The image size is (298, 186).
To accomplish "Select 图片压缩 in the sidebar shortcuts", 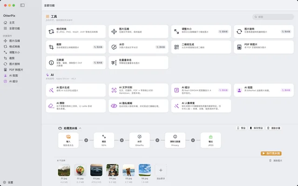I will [12, 41].
